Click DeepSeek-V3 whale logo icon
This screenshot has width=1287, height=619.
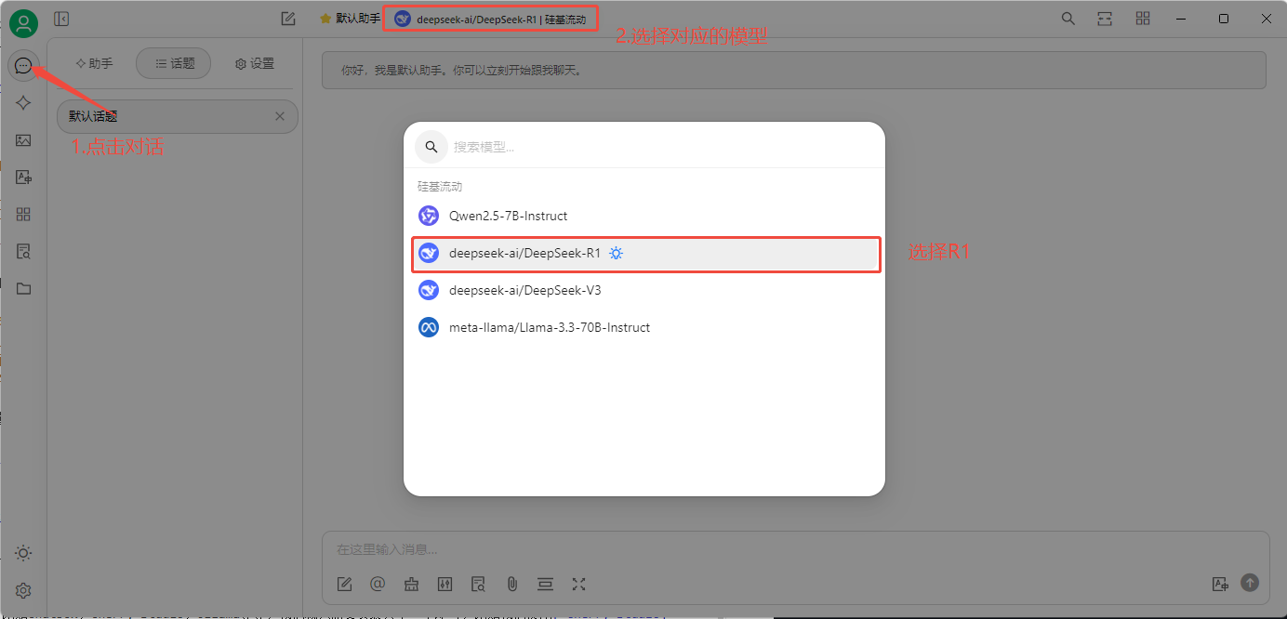(429, 290)
